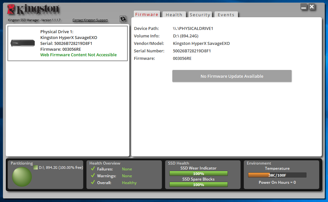Viewport: 328px width, 202px height.
Task: Click the No Firmware Update Available button
Action: (232, 76)
